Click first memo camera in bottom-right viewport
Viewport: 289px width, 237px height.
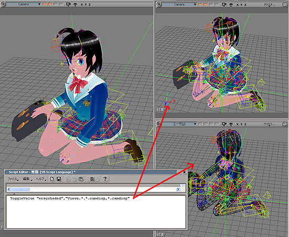click(x=200, y=124)
